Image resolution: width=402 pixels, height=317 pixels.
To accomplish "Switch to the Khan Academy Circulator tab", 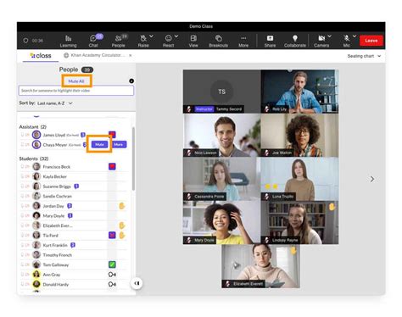I will [x=94, y=55].
